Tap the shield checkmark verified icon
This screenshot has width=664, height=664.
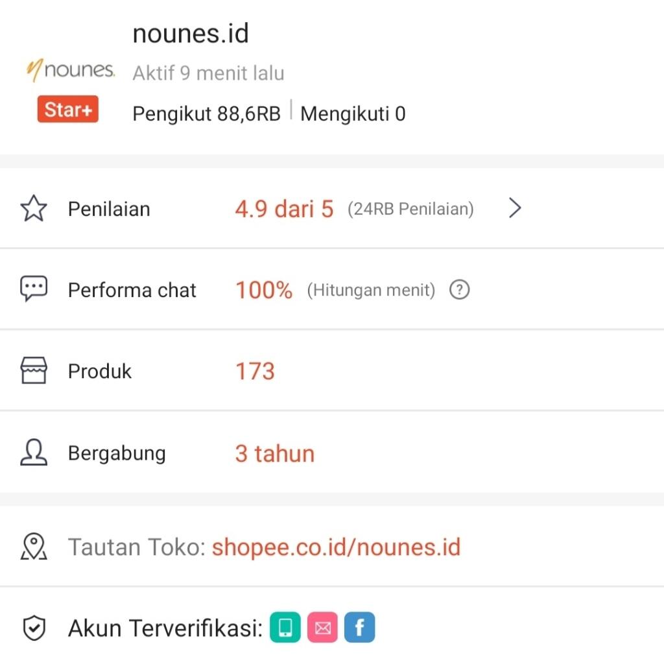(34, 628)
